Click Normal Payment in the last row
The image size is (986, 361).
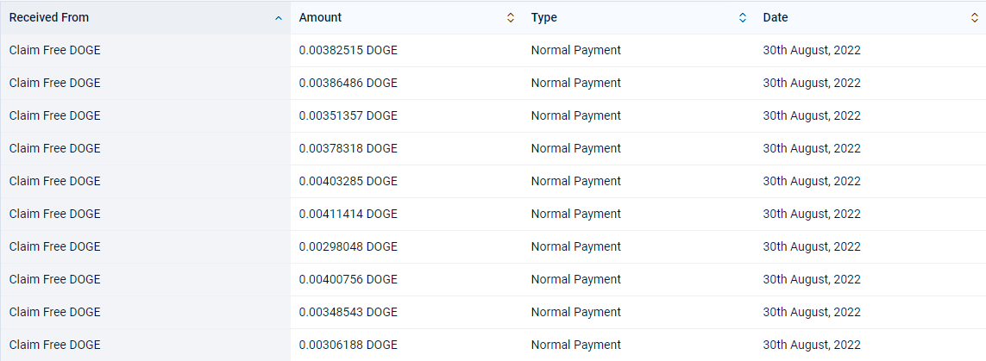coord(576,345)
